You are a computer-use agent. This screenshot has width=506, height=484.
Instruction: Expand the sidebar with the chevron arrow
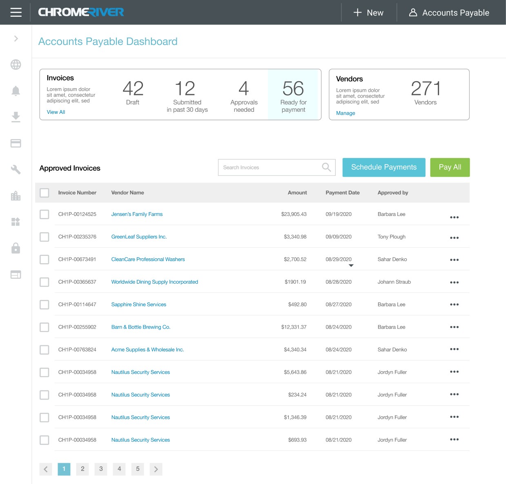[16, 38]
